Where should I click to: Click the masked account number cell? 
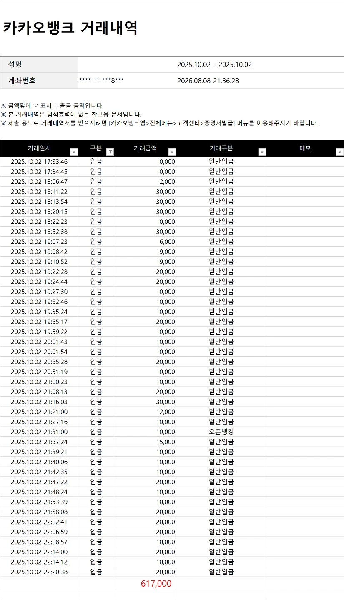click(x=101, y=81)
